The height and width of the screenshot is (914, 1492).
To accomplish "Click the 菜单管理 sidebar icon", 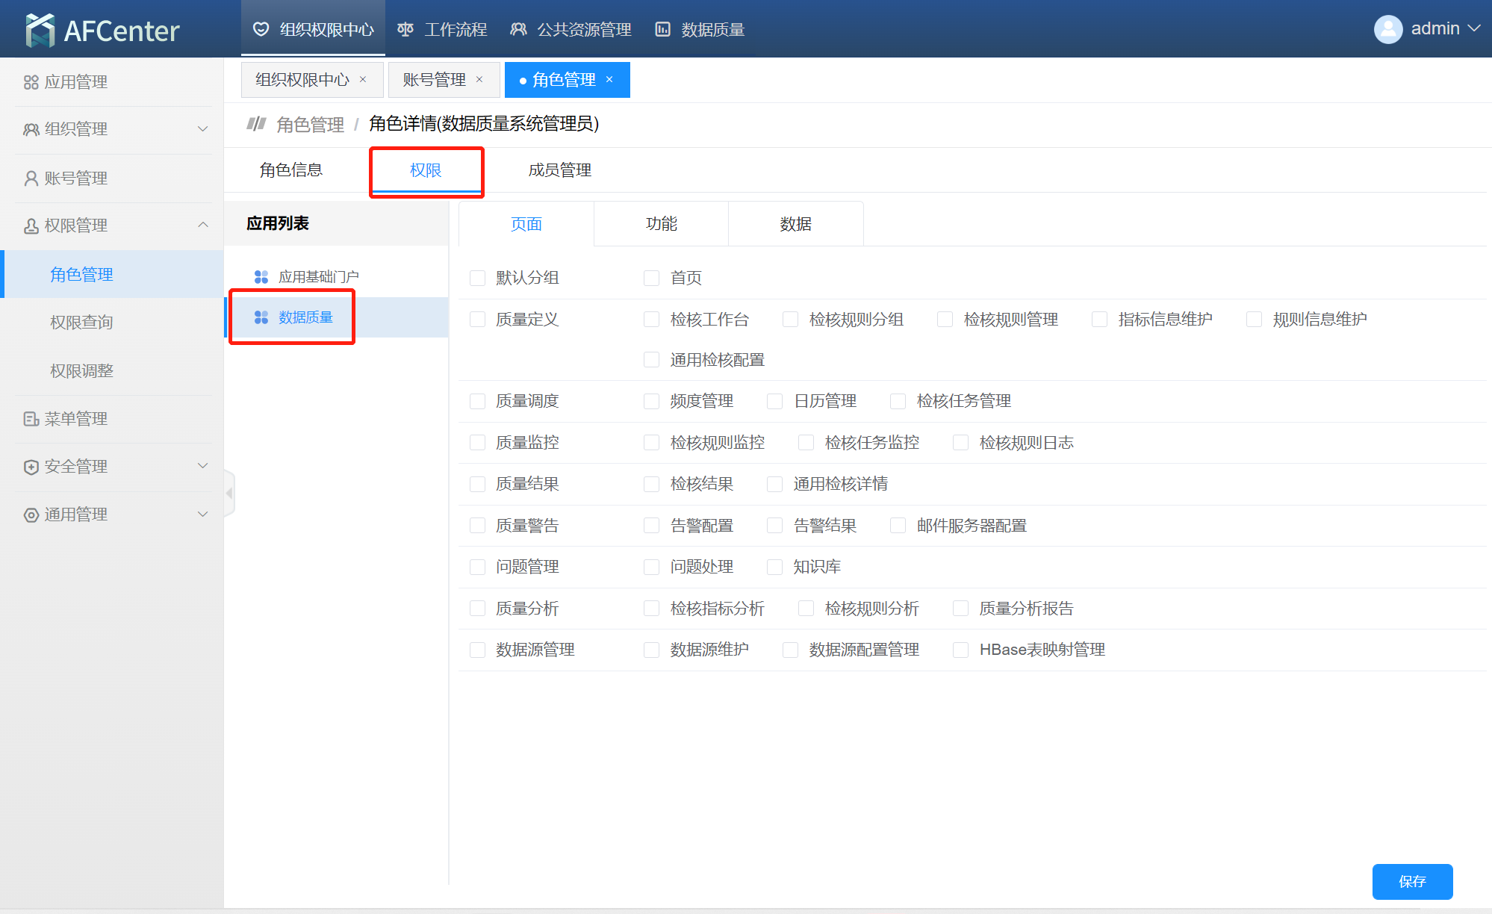I will (x=31, y=419).
